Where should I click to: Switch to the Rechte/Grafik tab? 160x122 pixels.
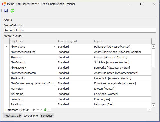pos(13,116)
